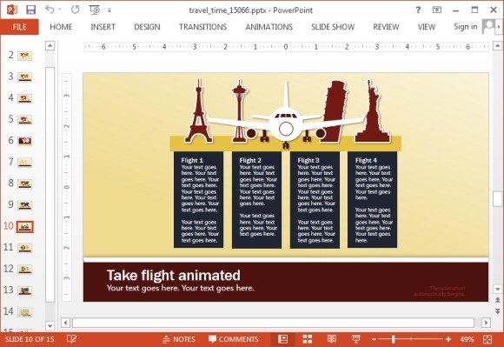This screenshot has height=347, width=504.
Task: Click Sign in link
Action: click(x=466, y=27)
